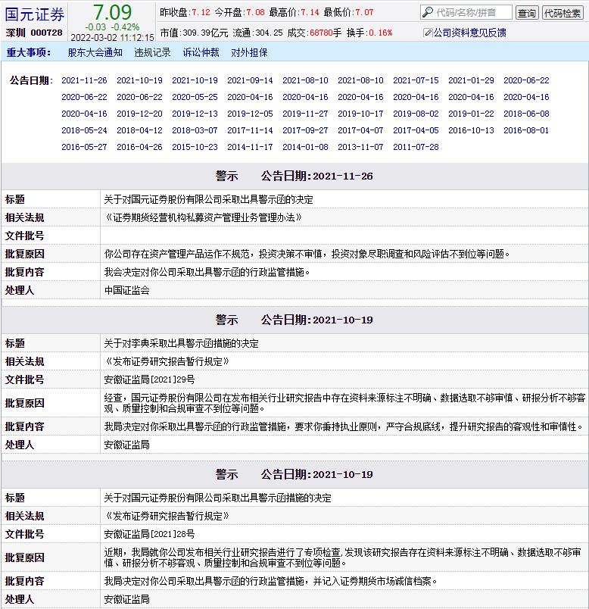Open the 股东大会通知 tab

95,52
